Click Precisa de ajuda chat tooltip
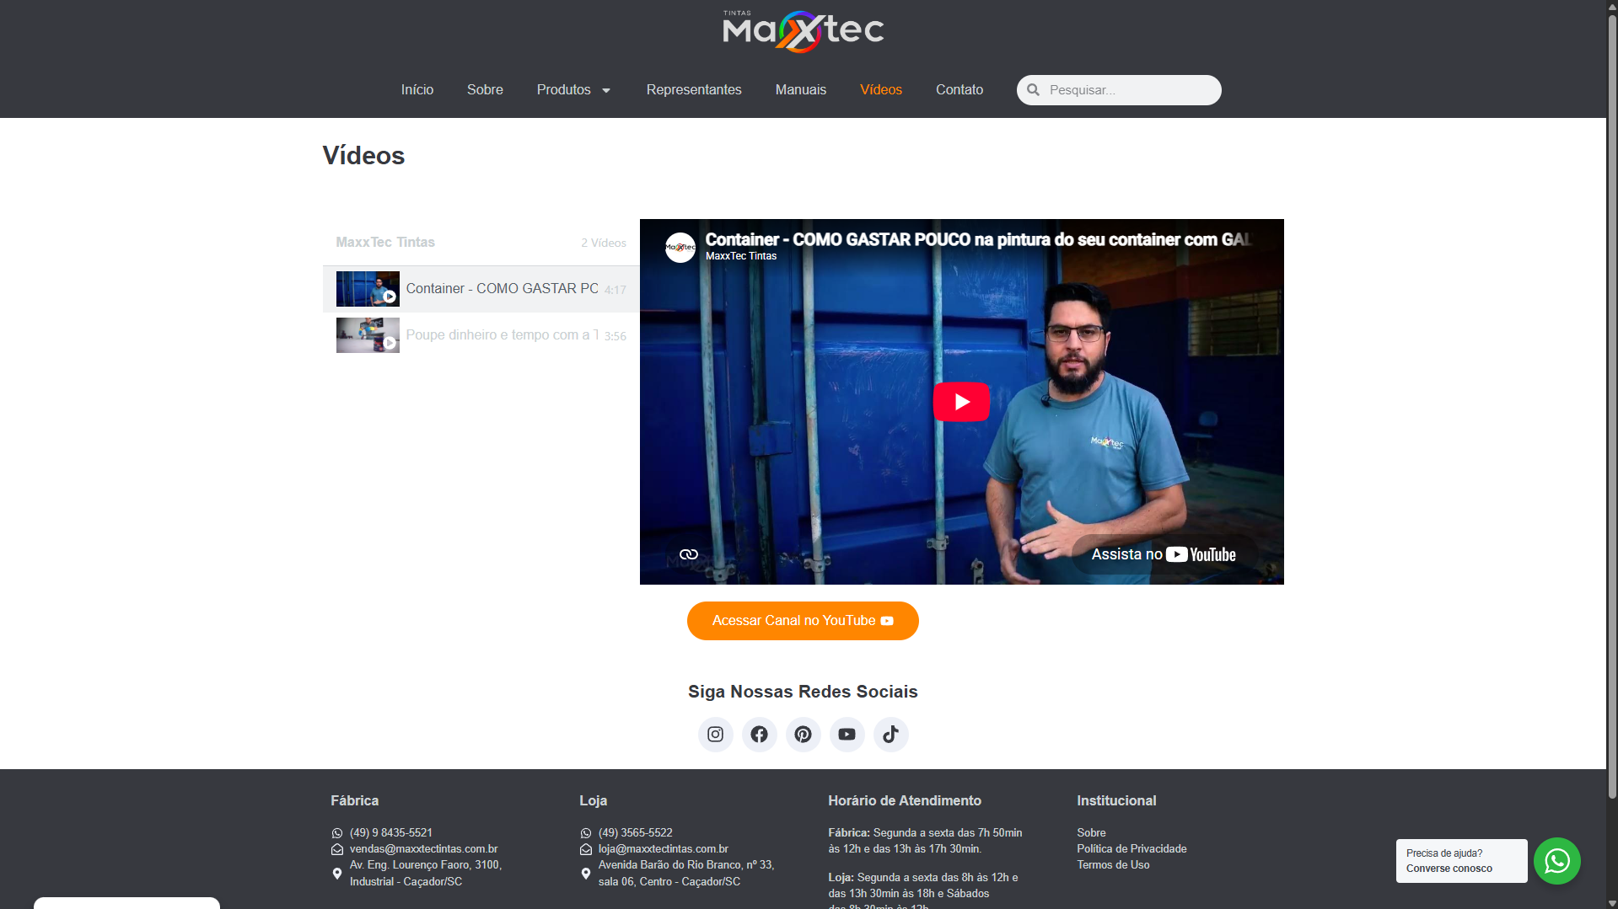The height and width of the screenshot is (909, 1618). (1461, 861)
